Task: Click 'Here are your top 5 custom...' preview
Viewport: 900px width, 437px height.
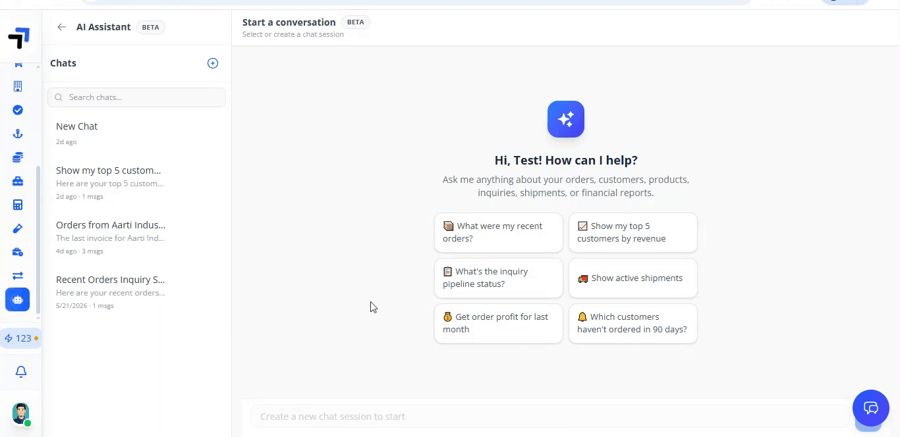Action: pyautogui.click(x=110, y=184)
